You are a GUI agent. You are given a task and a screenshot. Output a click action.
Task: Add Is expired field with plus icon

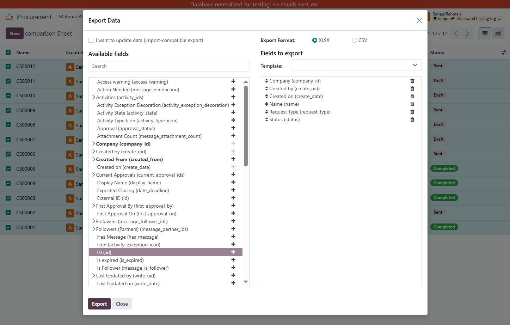click(x=233, y=260)
